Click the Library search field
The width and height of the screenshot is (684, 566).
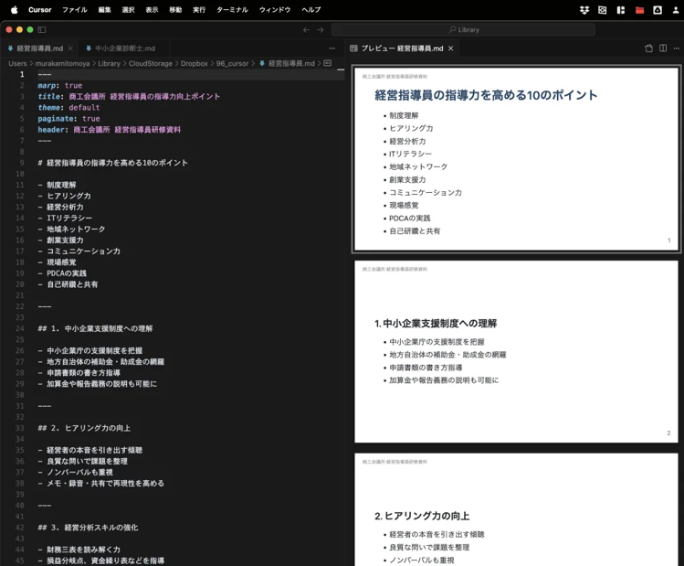[463, 29]
